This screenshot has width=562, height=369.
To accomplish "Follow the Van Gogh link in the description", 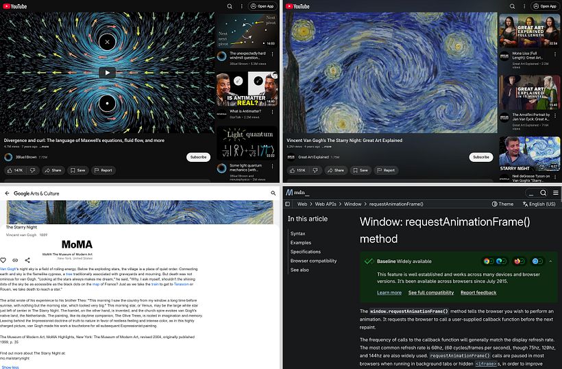I will point(9,269).
